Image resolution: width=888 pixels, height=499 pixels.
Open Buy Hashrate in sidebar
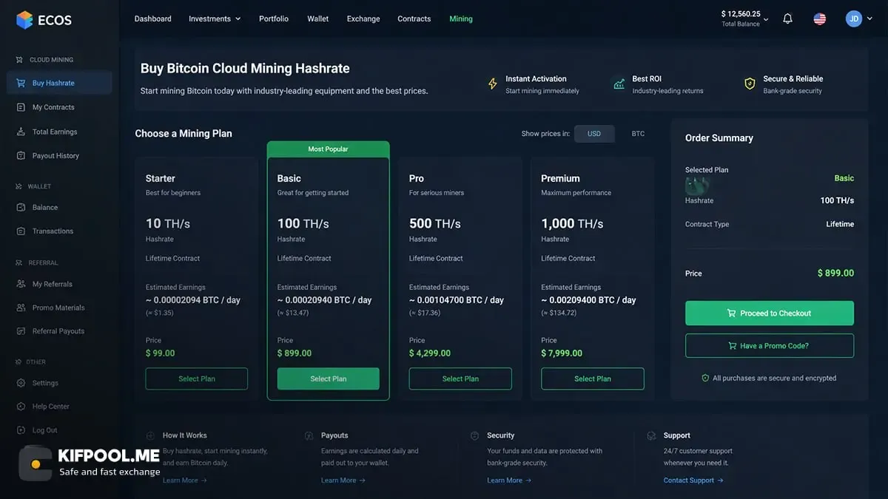point(59,83)
